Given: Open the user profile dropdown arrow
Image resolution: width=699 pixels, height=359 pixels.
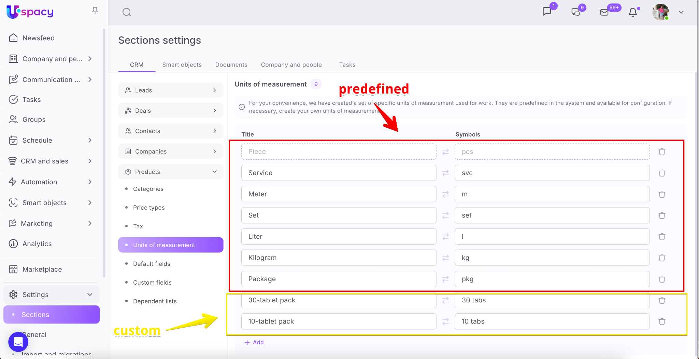Looking at the screenshot, I should point(681,12).
